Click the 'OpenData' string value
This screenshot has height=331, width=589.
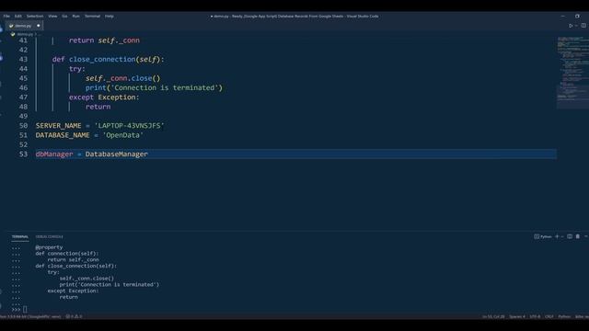pos(122,135)
